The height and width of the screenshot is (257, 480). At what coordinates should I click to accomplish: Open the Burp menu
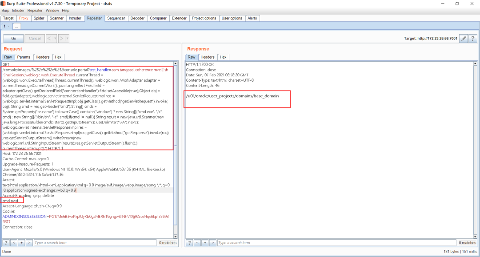coord(5,10)
